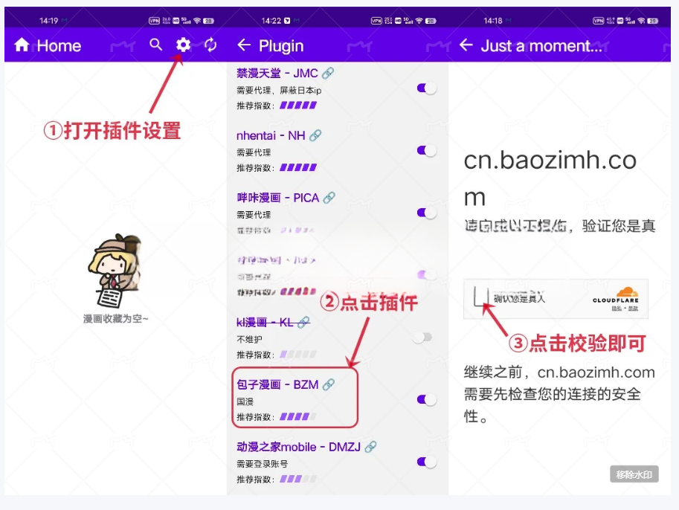Click DMZJ's 推荐指数 rating bars
The width and height of the screenshot is (679, 510).
(x=298, y=479)
